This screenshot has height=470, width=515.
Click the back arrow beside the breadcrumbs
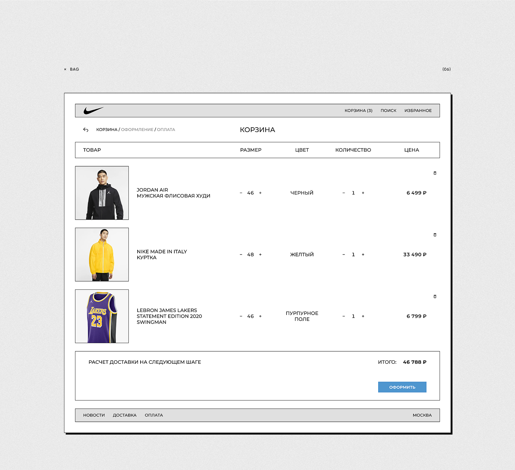[x=86, y=129]
